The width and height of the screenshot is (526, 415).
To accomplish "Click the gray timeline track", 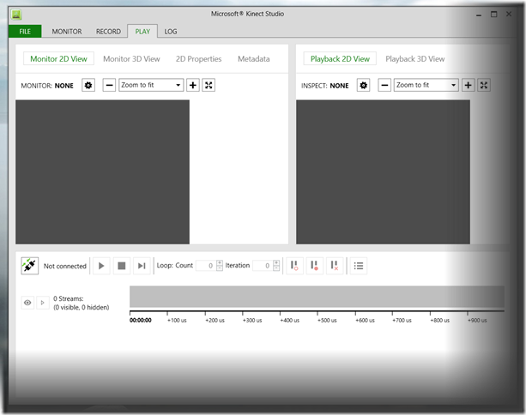I will 317,297.
